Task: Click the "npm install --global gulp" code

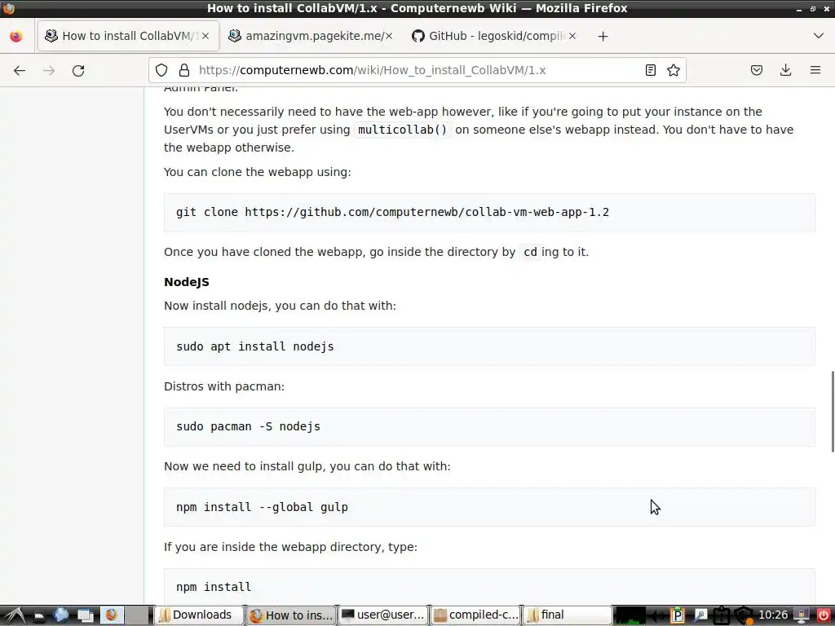Action: coord(262,507)
